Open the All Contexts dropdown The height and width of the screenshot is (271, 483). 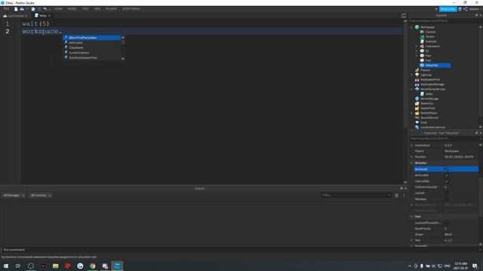[x=40, y=195]
